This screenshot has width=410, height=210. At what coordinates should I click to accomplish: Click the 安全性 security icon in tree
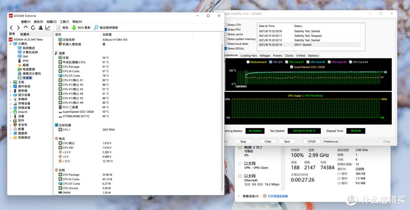(x=15, y=125)
